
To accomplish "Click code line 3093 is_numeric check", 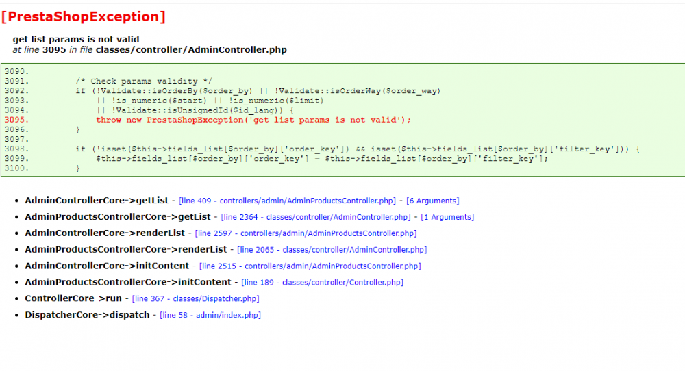I will (x=210, y=101).
